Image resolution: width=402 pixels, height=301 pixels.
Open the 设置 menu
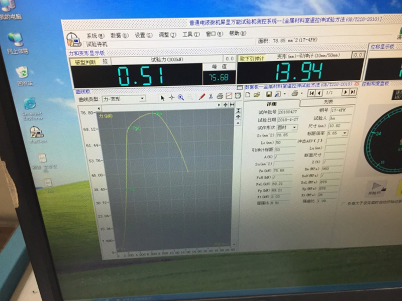pos(142,35)
